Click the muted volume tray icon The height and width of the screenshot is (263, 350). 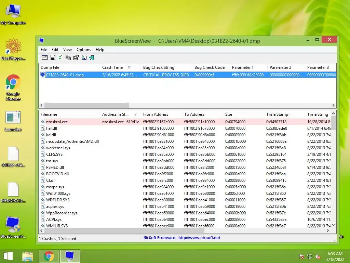(x=318, y=256)
